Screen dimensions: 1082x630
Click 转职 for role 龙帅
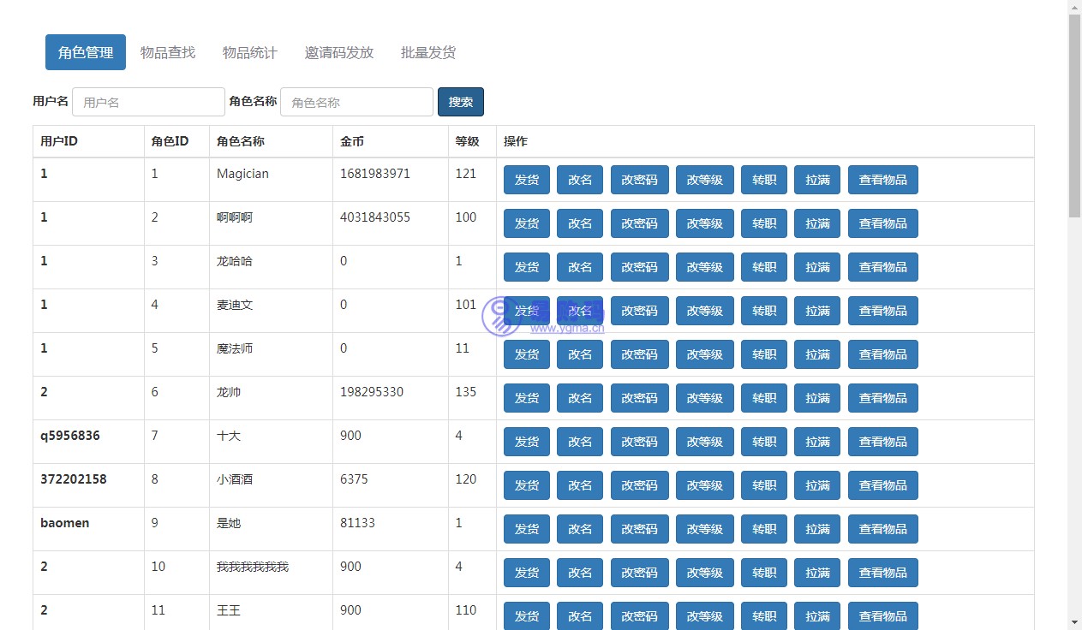click(x=763, y=397)
